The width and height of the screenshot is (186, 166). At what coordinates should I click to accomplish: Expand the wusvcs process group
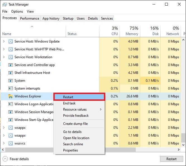[4, 143]
